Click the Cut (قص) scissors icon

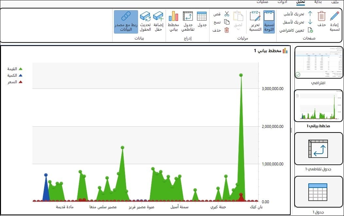pos(226,14)
